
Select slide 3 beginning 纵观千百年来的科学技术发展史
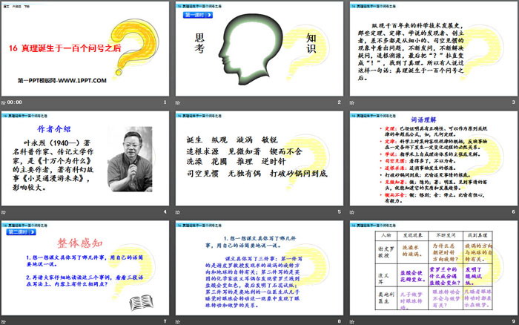tap(434, 49)
